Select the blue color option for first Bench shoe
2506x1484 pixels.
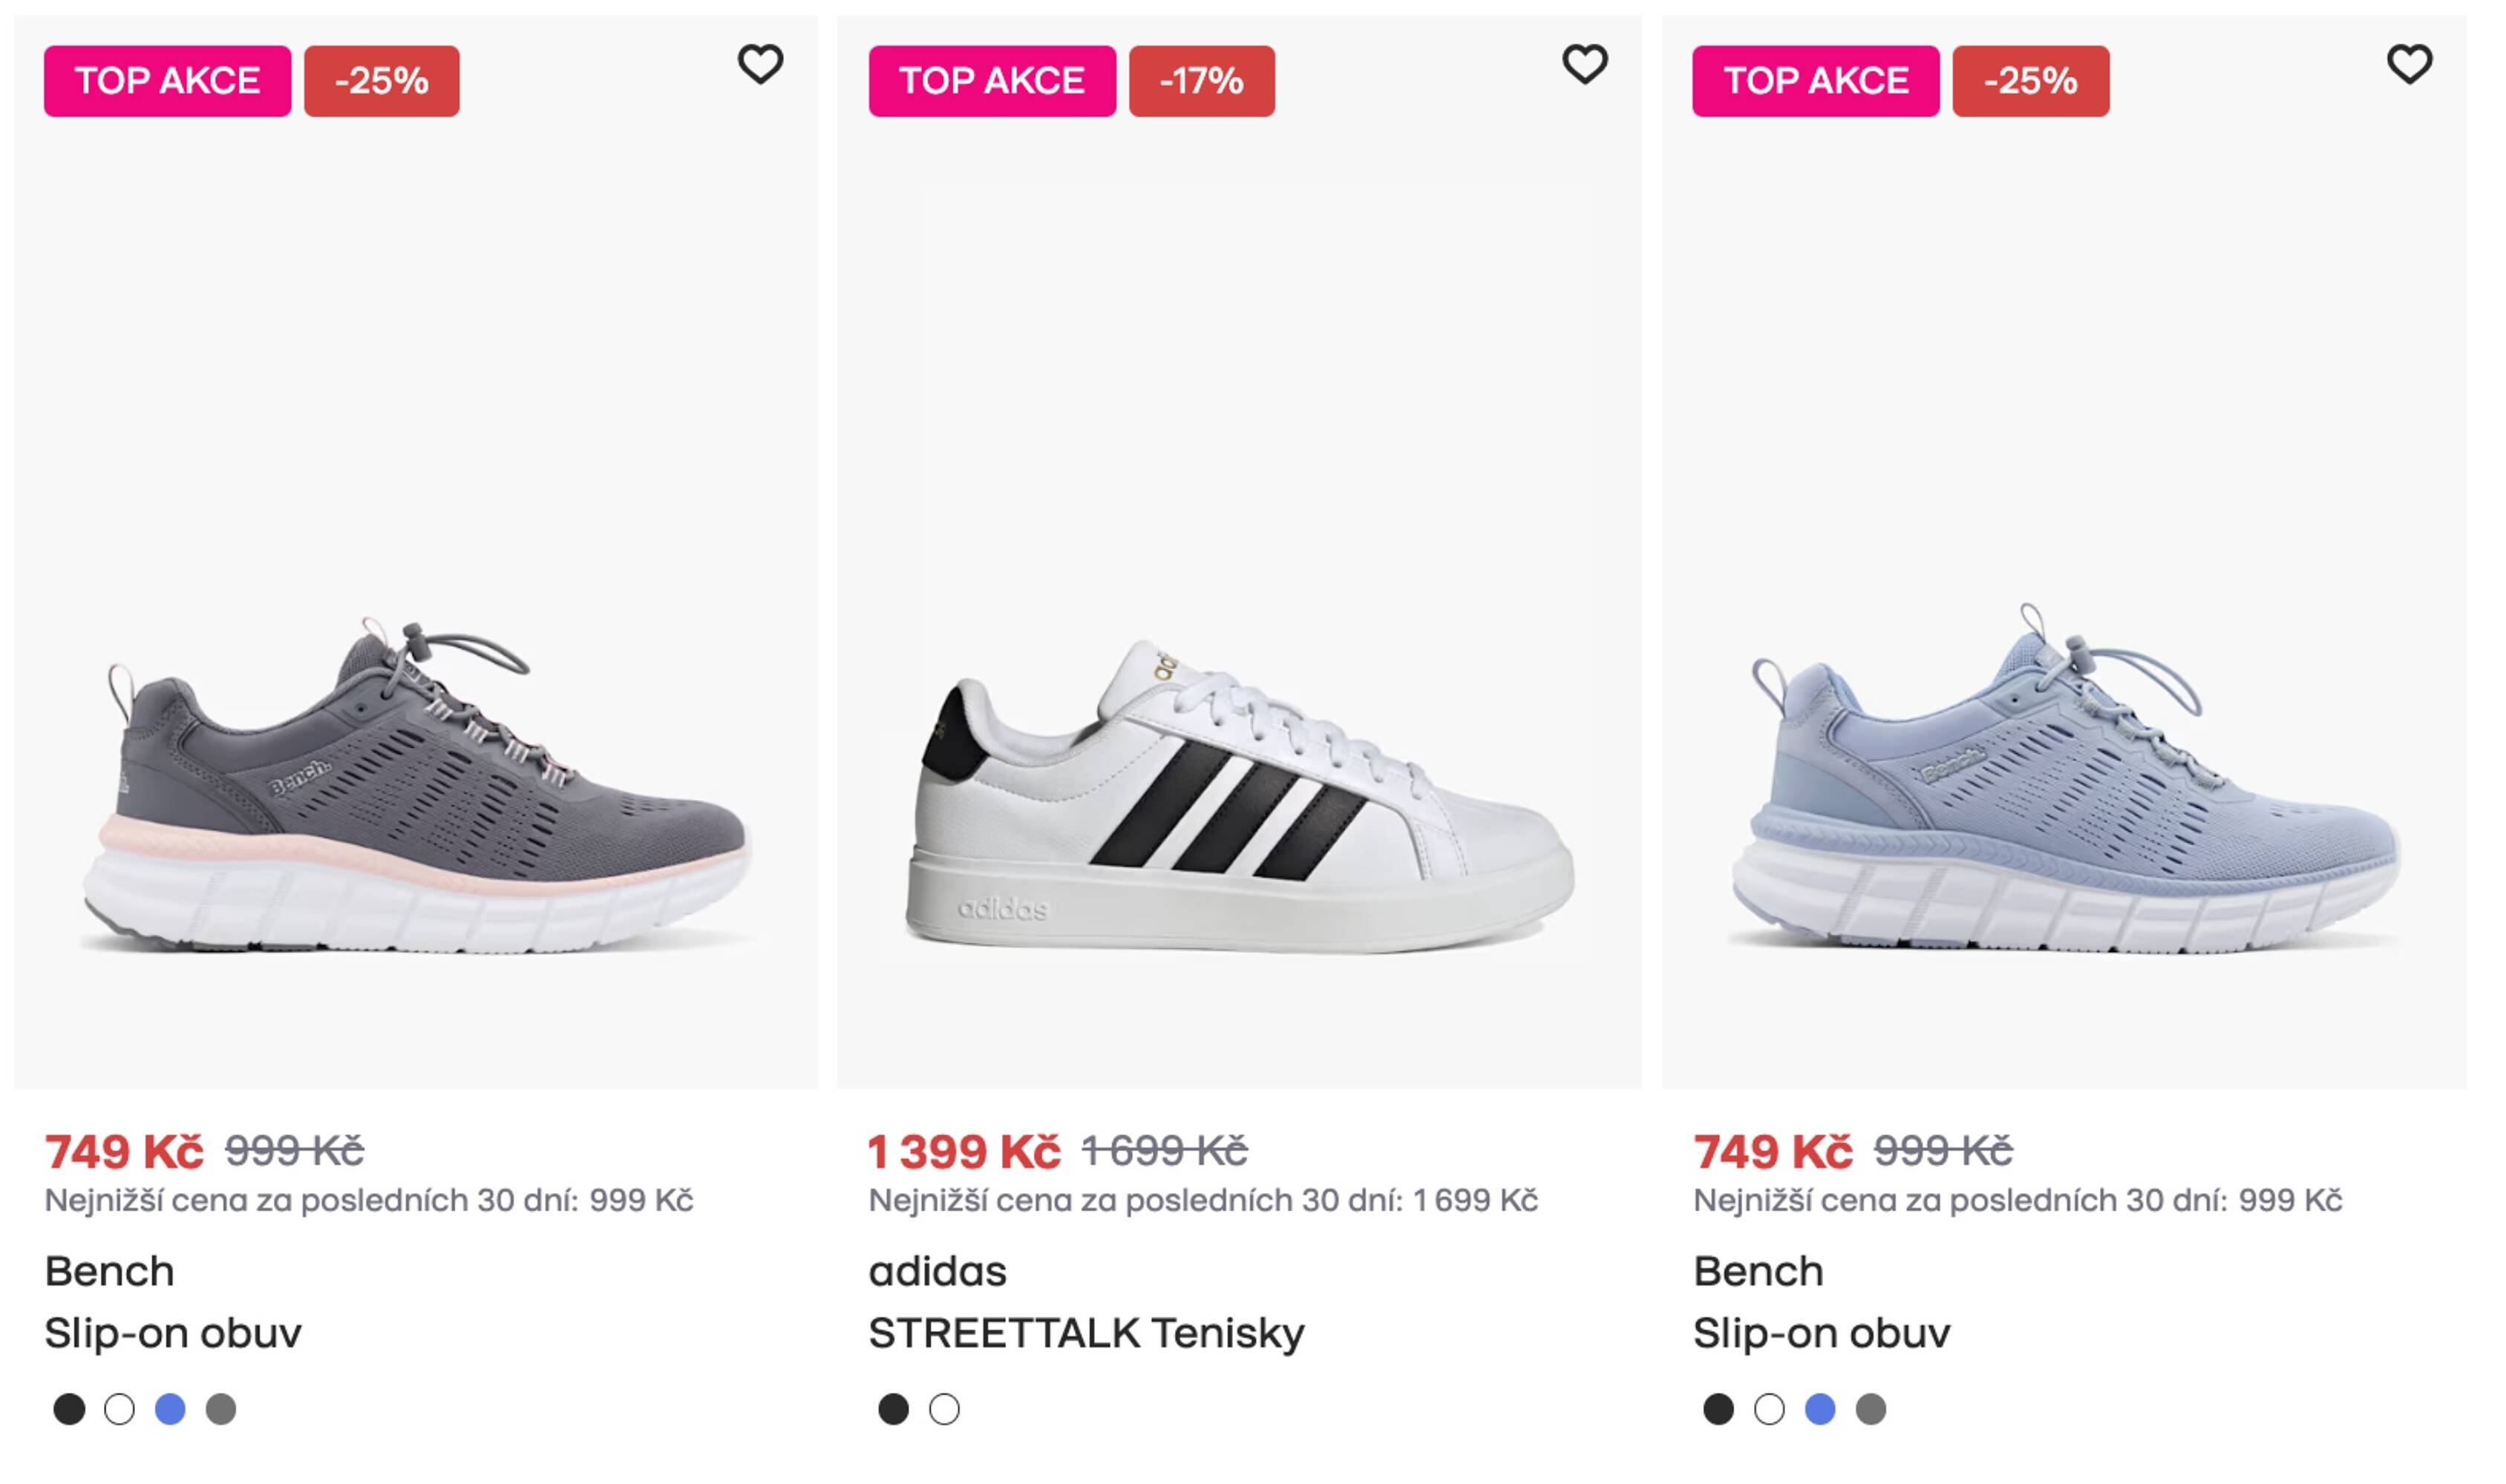coord(169,1409)
